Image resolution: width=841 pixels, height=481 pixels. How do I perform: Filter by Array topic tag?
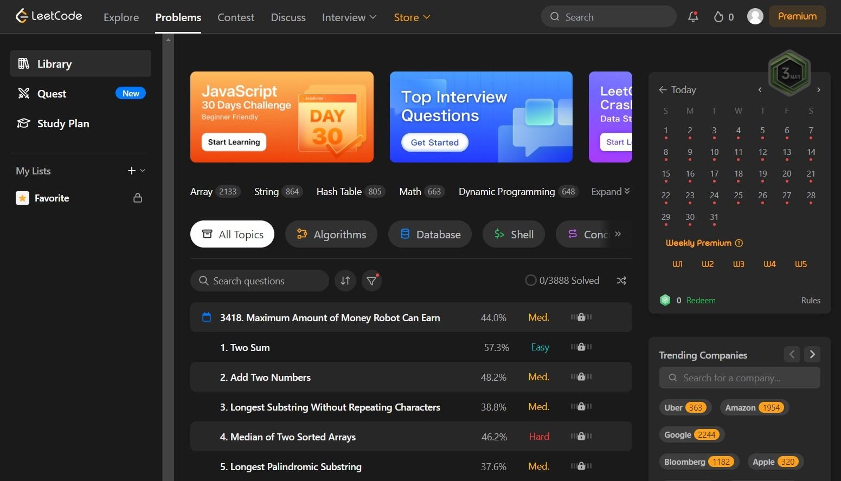pyautogui.click(x=215, y=192)
